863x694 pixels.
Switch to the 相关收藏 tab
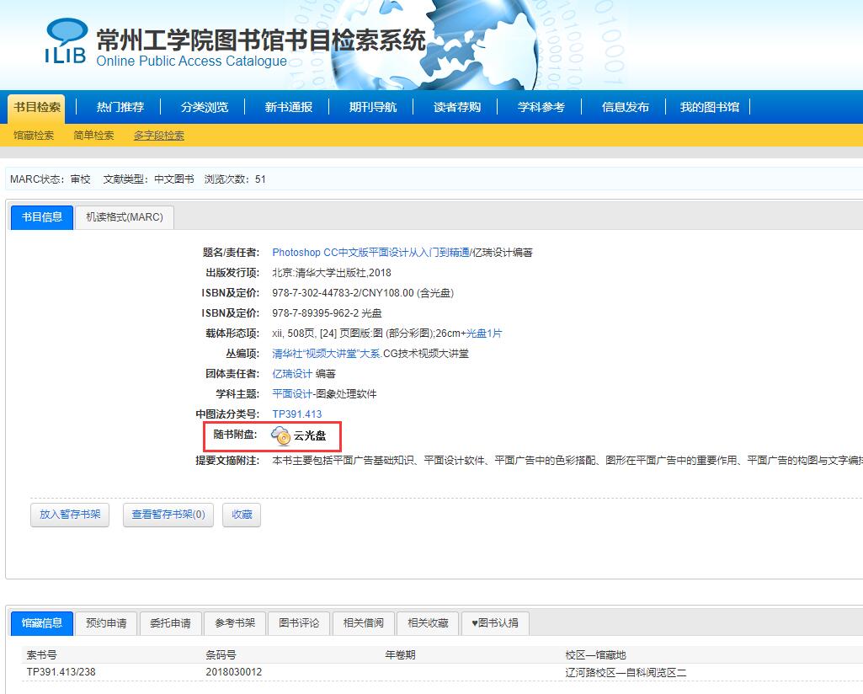428,623
